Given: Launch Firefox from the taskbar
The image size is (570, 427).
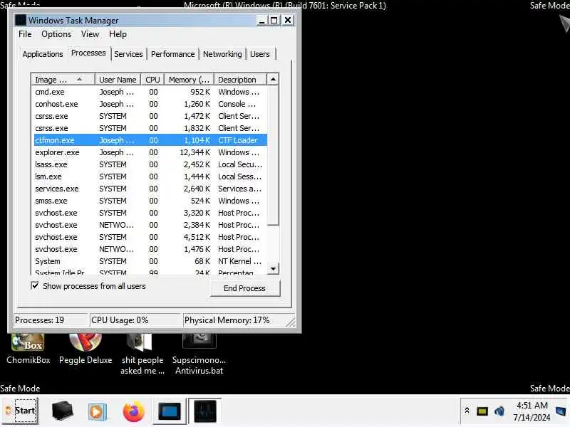Looking at the screenshot, I should click(133, 411).
